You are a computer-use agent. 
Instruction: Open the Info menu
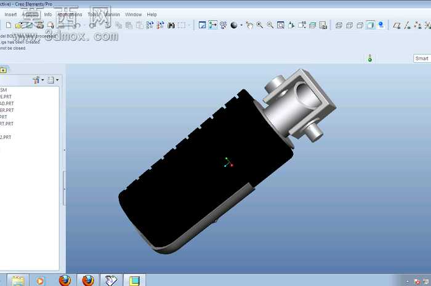click(x=48, y=14)
